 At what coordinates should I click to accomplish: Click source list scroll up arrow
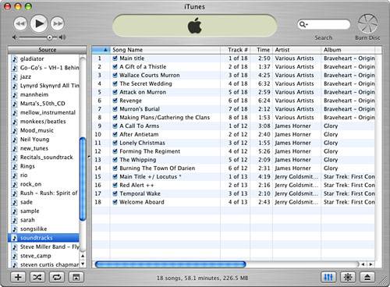coord(83,256)
